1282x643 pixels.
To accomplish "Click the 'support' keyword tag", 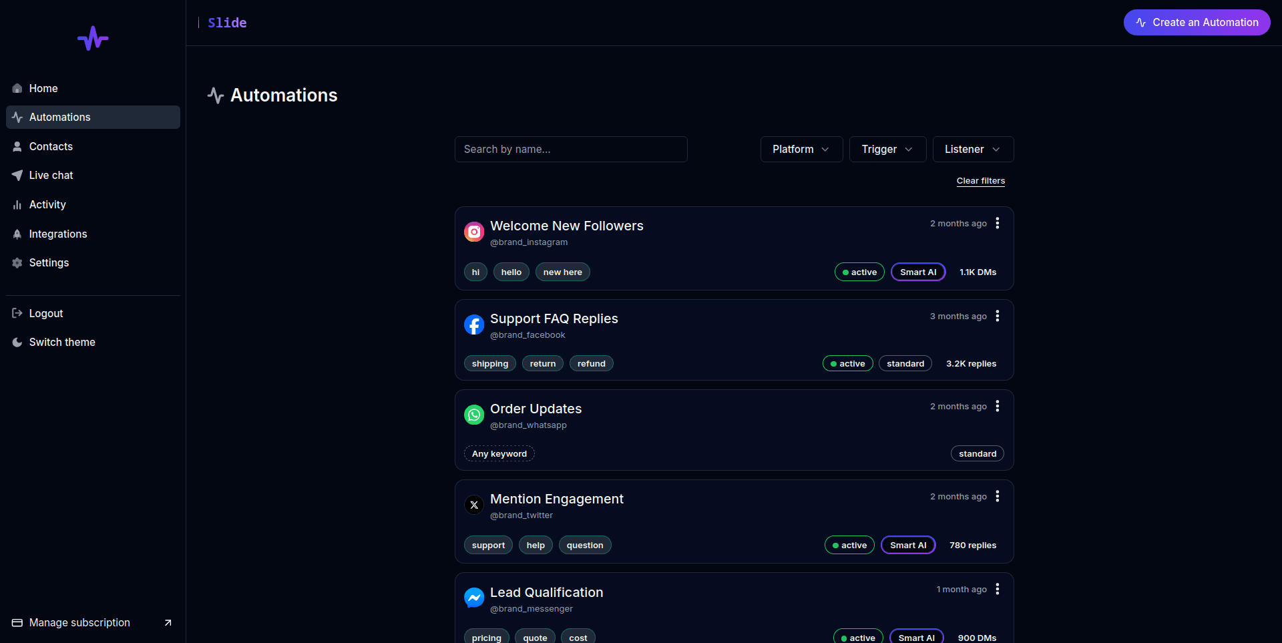I will (x=488, y=545).
